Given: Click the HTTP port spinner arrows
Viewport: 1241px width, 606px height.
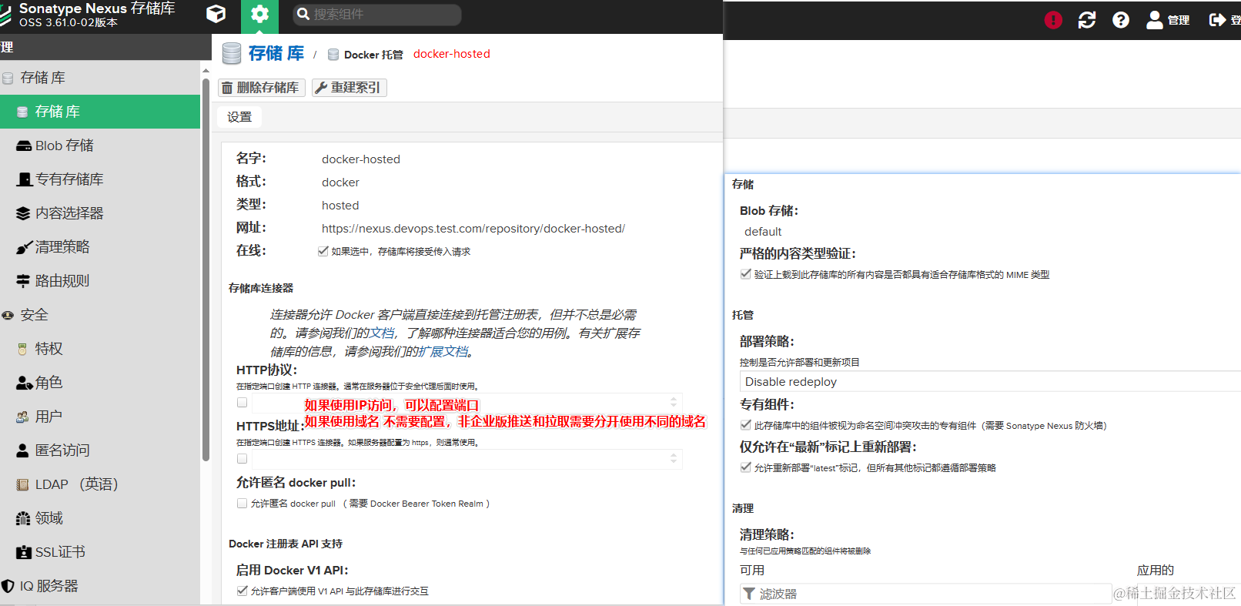Looking at the screenshot, I should click(x=674, y=402).
